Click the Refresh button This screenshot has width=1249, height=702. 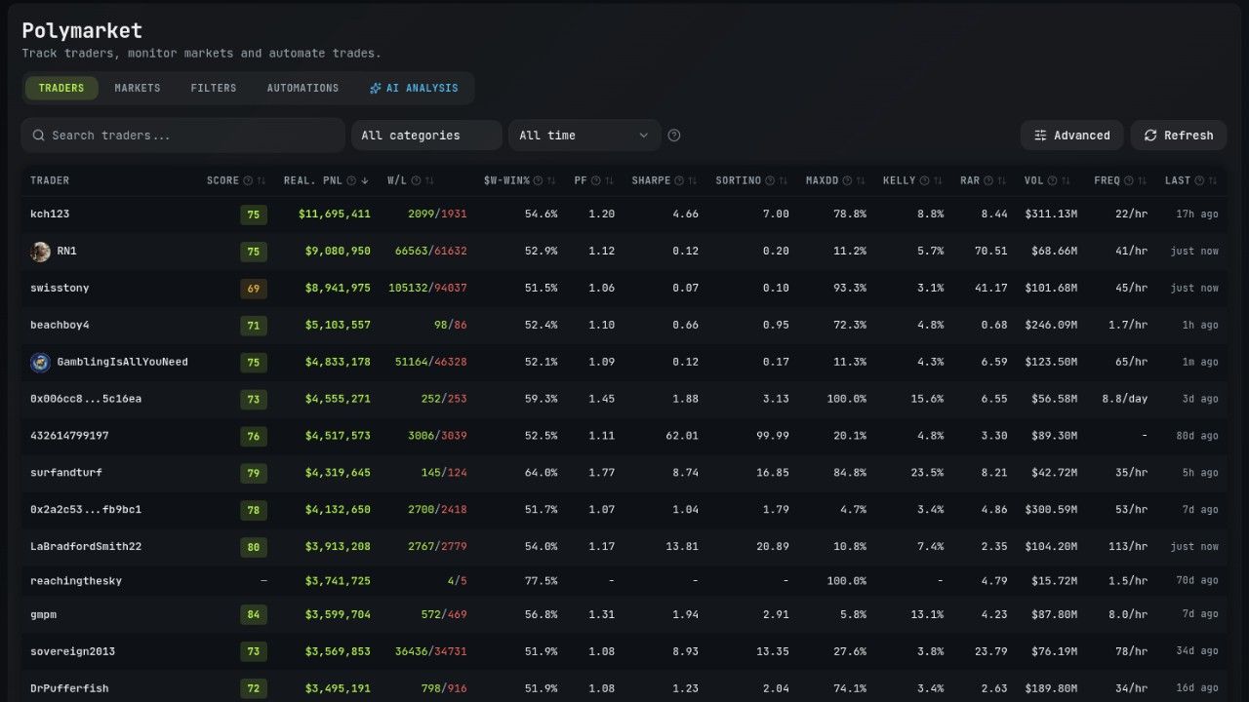point(1179,136)
